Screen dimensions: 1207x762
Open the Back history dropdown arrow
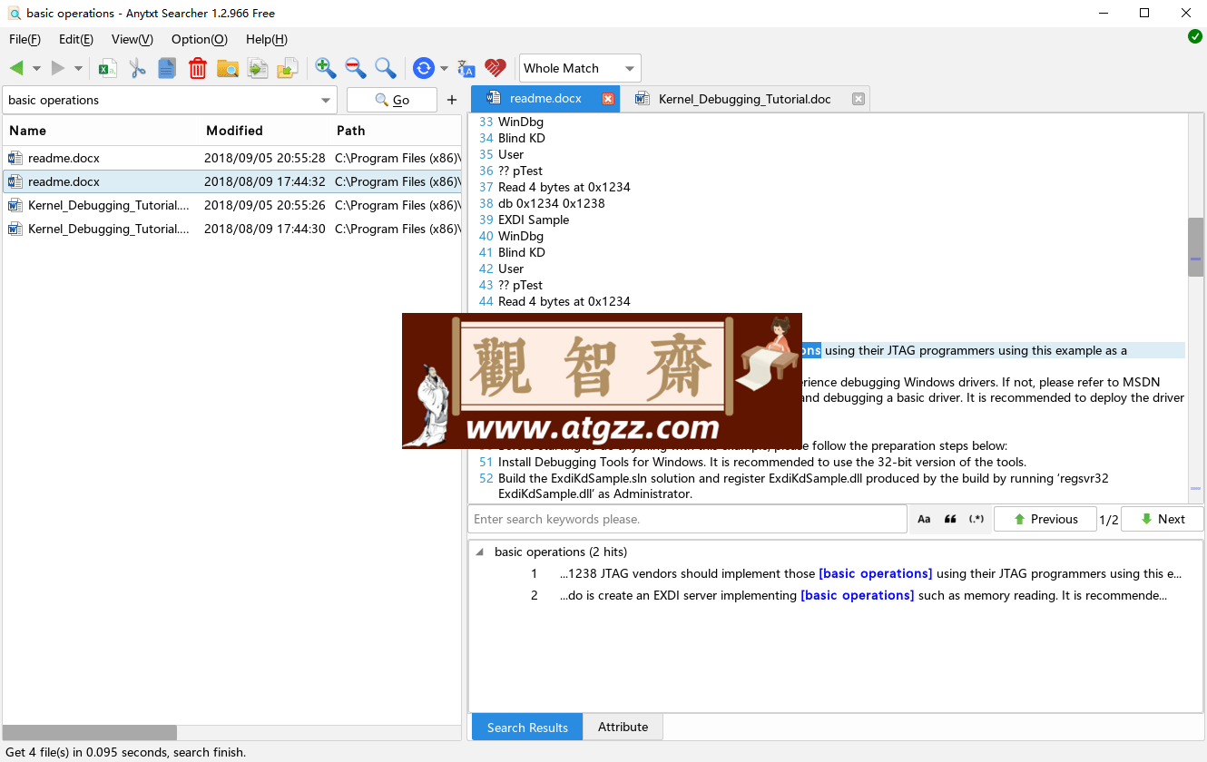coord(36,68)
